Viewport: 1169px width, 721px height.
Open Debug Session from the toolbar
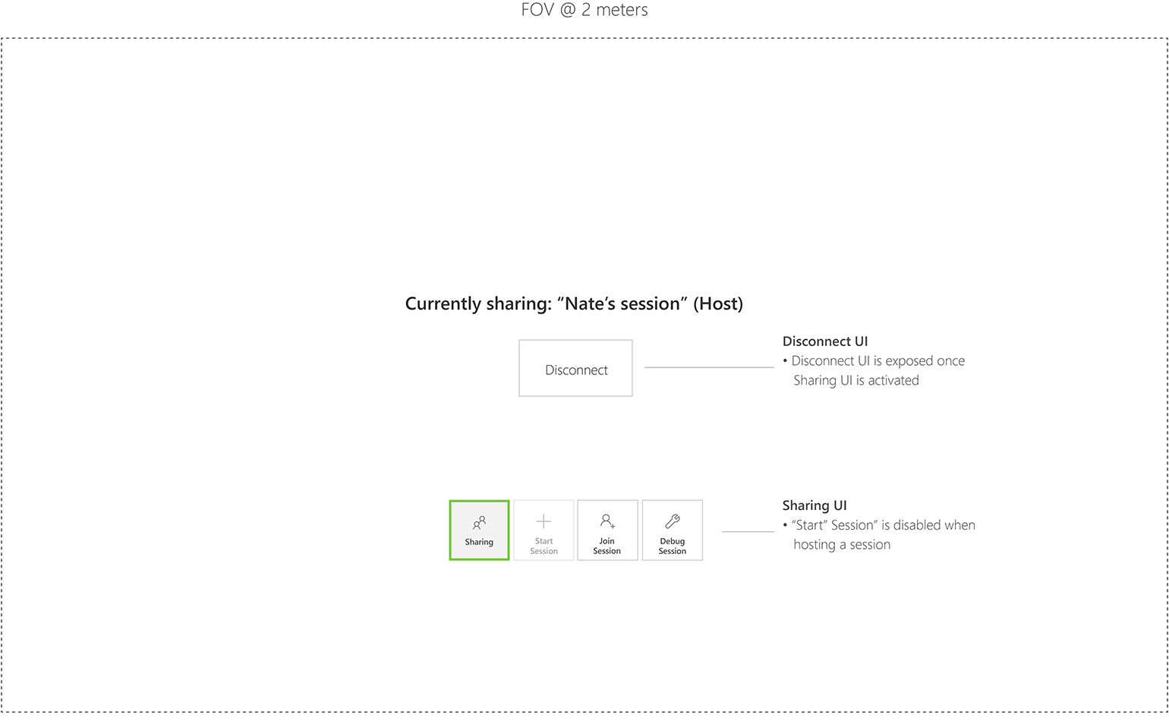pos(673,531)
